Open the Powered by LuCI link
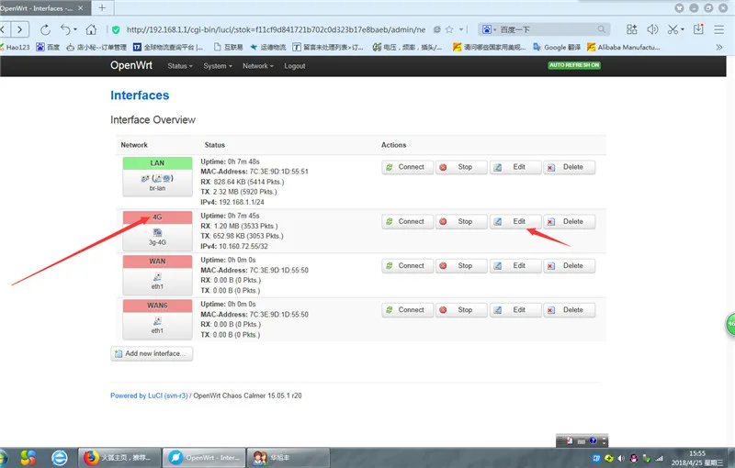The width and height of the screenshot is (735, 468). pyautogui.click(x=149, y=396)
